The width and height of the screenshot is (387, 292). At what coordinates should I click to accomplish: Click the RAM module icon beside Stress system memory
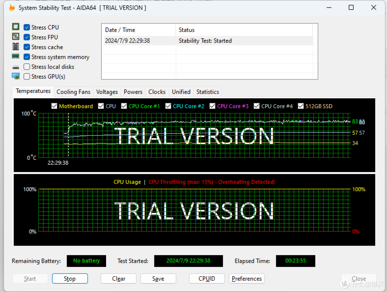[x=15, y=56]
